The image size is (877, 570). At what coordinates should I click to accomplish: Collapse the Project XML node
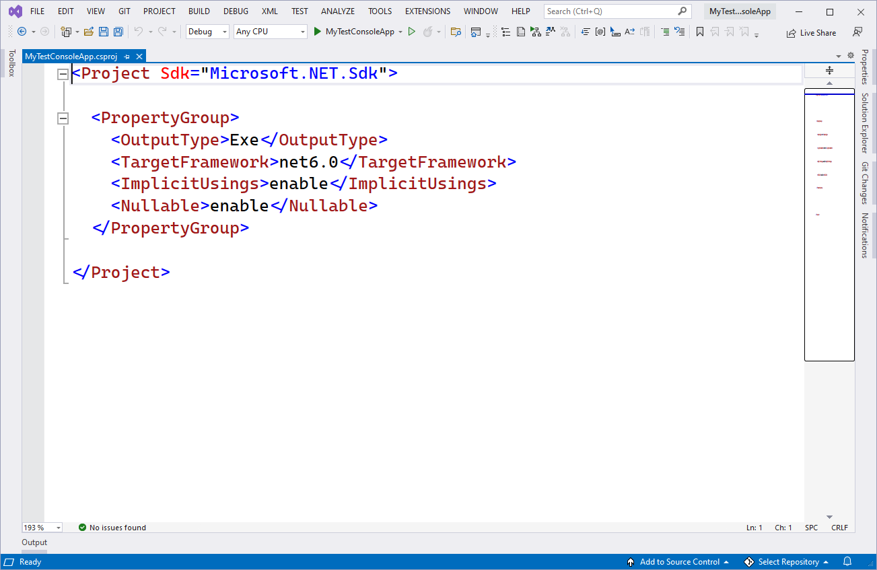tap(63, 74)
